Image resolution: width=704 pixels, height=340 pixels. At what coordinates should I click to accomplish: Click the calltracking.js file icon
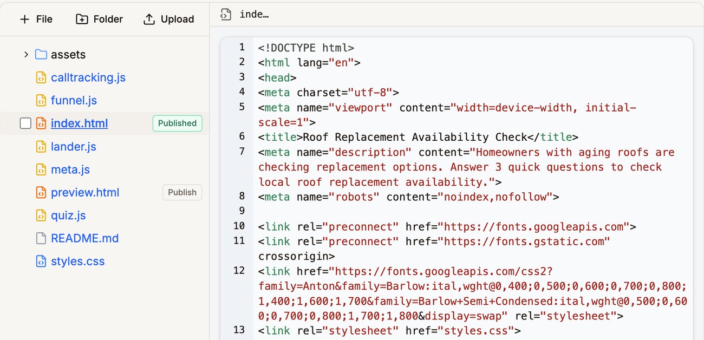(x=41, y=77)
